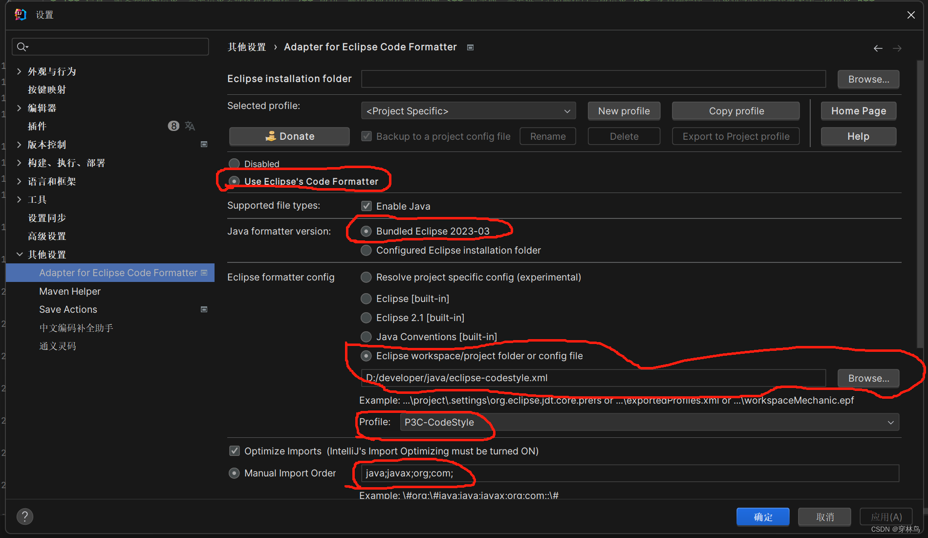Click Export to Project profile
Viewport: 928px width, 538px height.
pyautogui.click(x=736, y=136)
